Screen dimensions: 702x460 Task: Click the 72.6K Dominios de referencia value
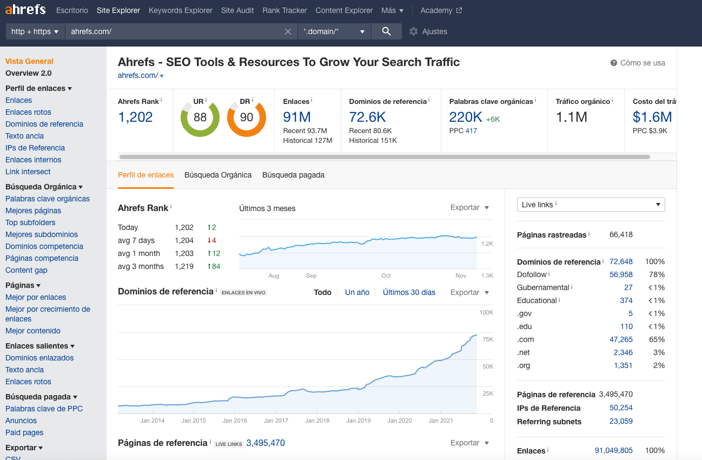[367, 117]
